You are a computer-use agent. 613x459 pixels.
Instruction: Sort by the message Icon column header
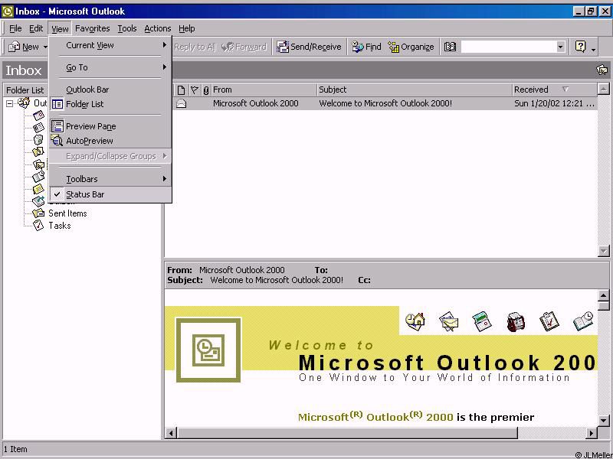click(181, 90)
